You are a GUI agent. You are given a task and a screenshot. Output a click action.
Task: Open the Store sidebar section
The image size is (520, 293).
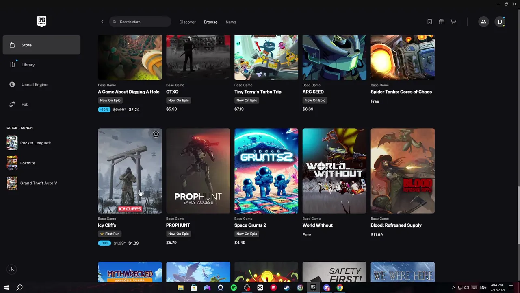41,45
